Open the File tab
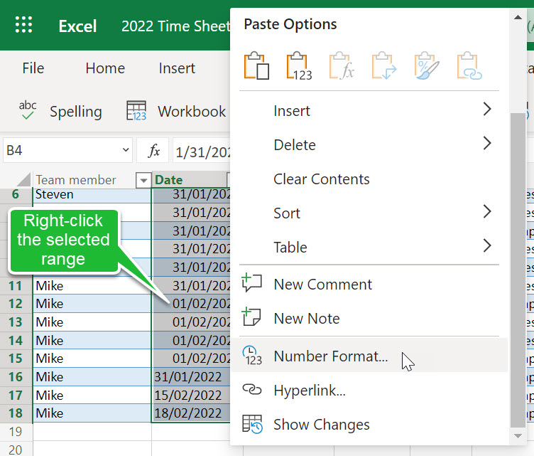 [33, 68]
